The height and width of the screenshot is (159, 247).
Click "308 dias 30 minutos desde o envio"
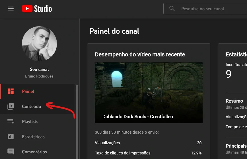[x=127, y=132]
